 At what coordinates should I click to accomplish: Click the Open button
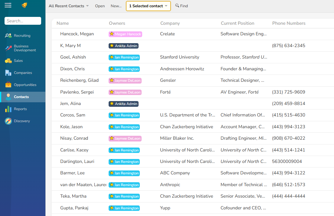(x=100, y=6)
